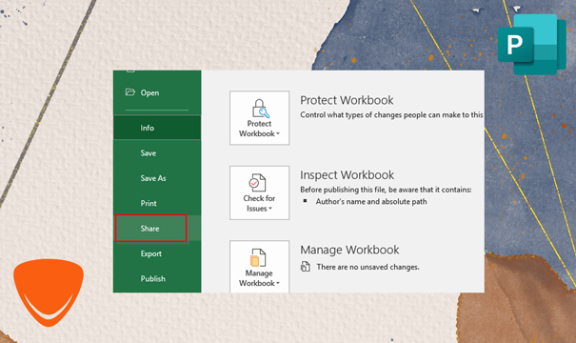Image resolution: width=576 pixels, height=343 pixels.
Task: Click the Protect Workbook heading
Action: pos(347,100)
